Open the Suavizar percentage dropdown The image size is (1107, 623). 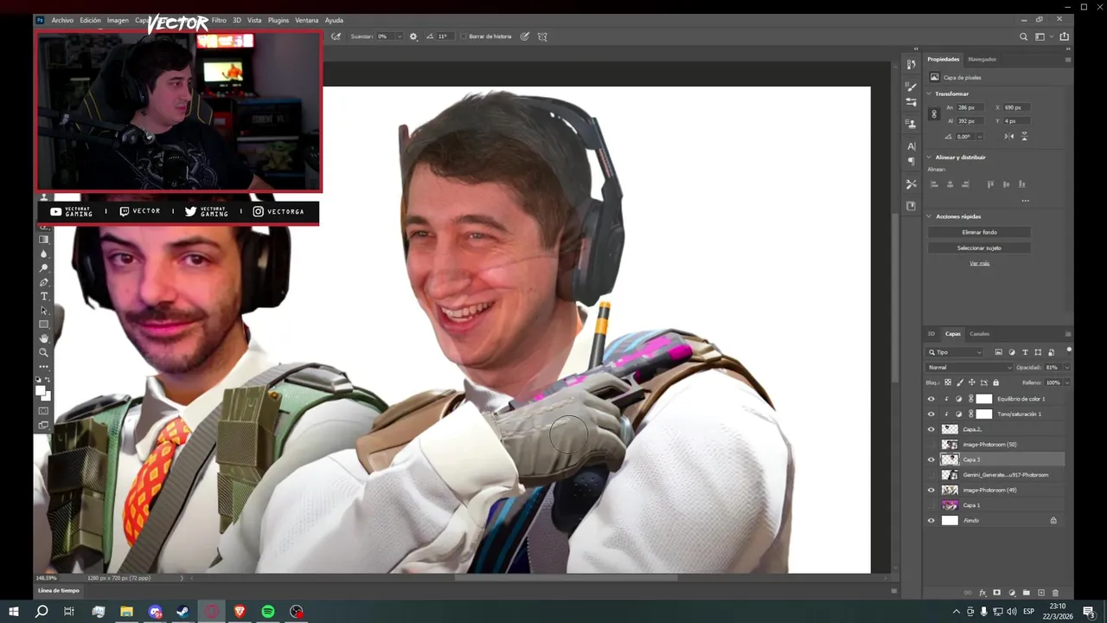400,36
